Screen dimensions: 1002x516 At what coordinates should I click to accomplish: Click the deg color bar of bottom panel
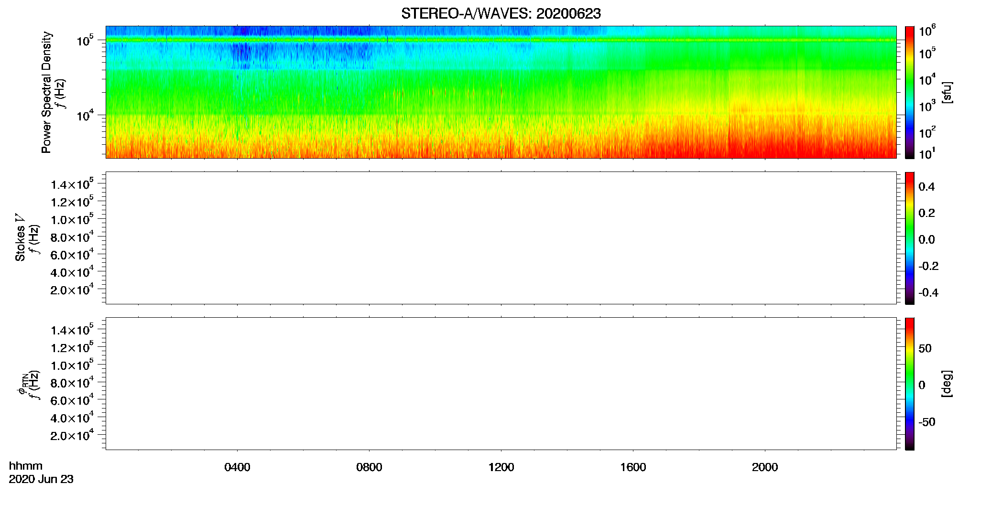910,384
